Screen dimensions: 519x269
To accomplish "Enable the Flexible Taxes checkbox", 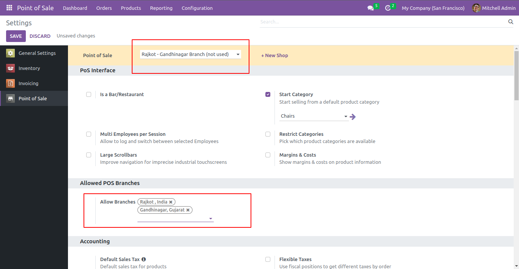I will click(268, 260).
